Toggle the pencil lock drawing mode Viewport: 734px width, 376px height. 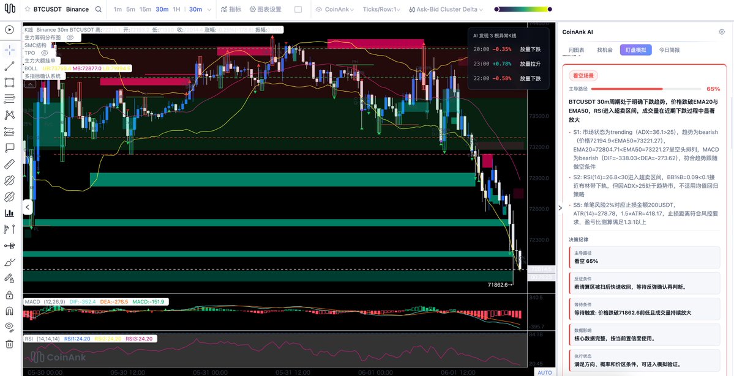pos(9,279)
